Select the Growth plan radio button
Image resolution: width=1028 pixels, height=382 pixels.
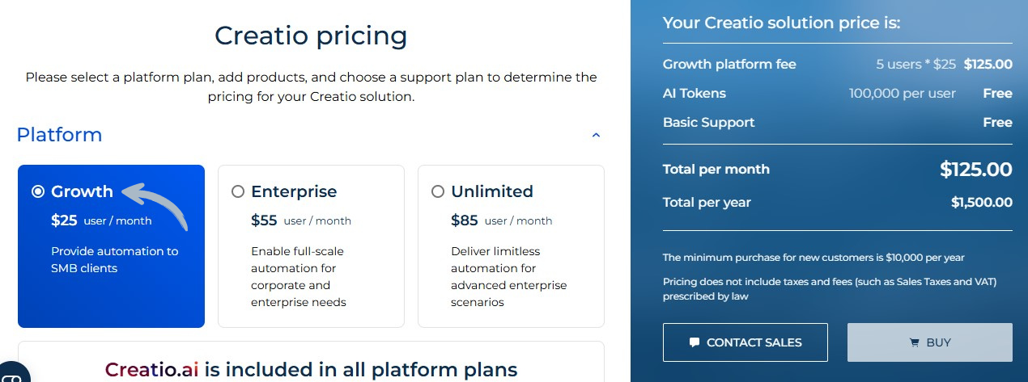click(38, 191)
